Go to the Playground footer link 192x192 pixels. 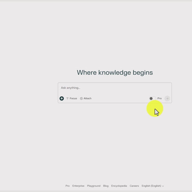point(94,186)
